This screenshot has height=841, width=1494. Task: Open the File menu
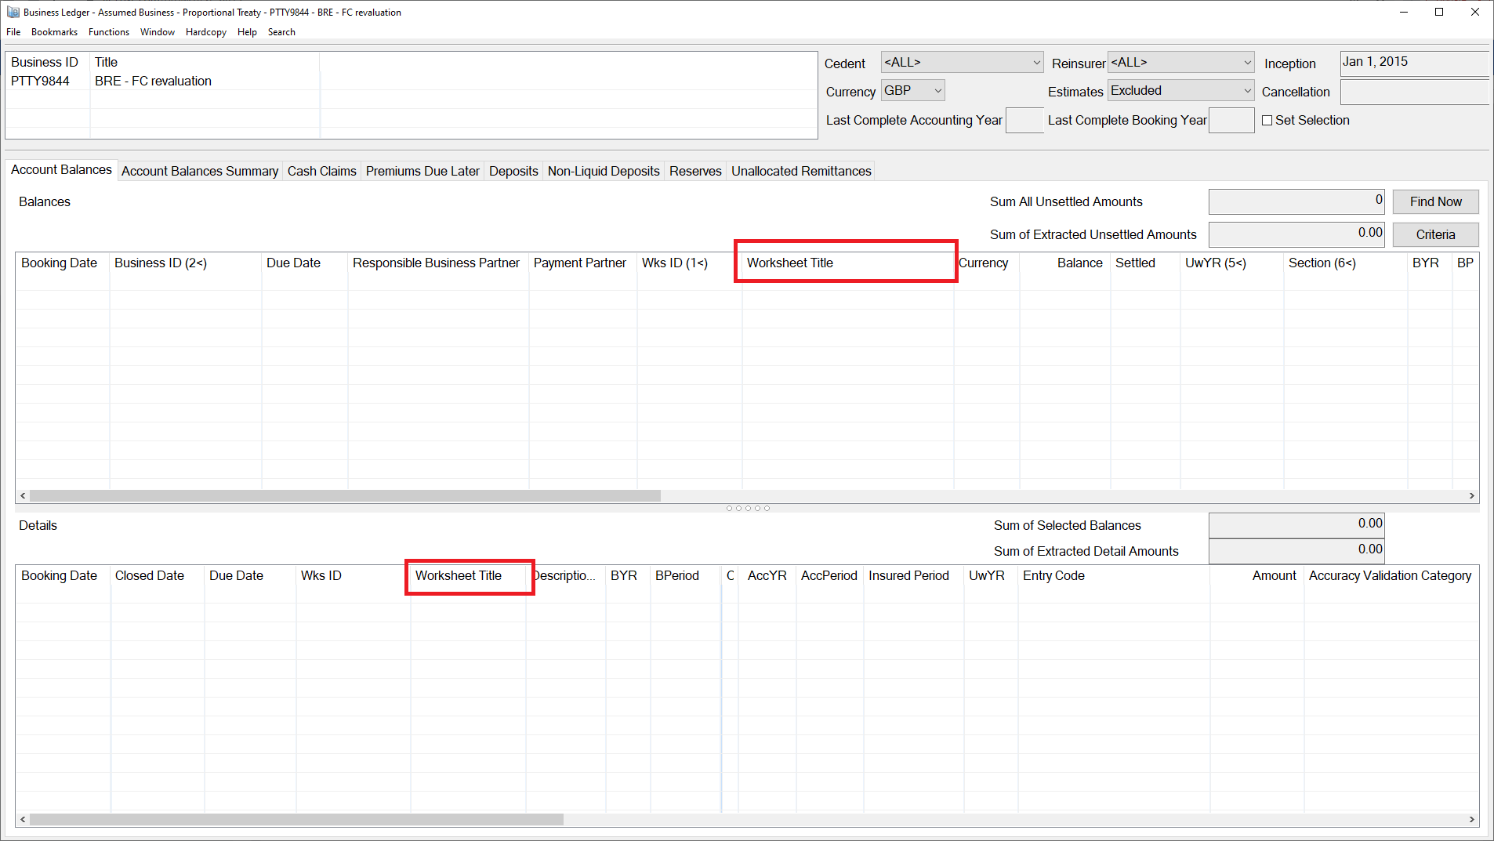click(13, 31)
